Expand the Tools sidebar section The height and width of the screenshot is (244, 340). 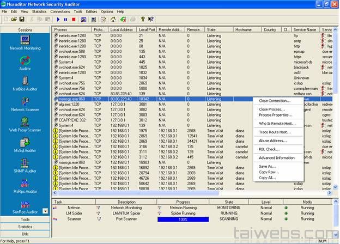pyautogui.click(x=25, y=219)
